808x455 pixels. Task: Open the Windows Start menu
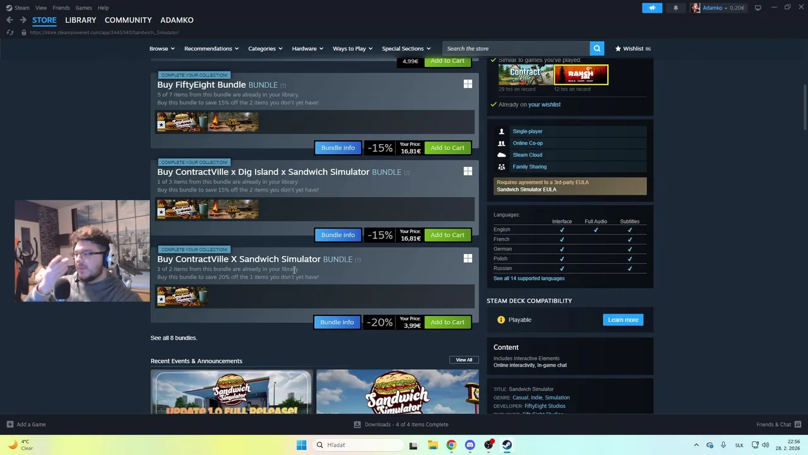click(x=301, y=445)
